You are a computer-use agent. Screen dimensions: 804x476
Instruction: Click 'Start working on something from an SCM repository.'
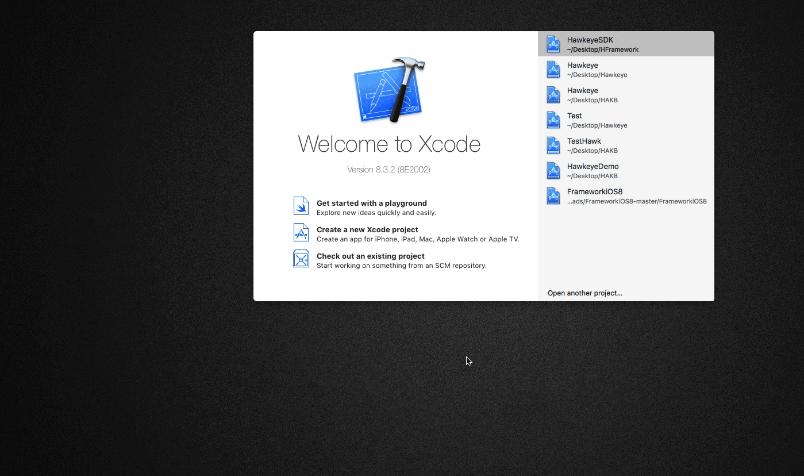tap(401, 266)
